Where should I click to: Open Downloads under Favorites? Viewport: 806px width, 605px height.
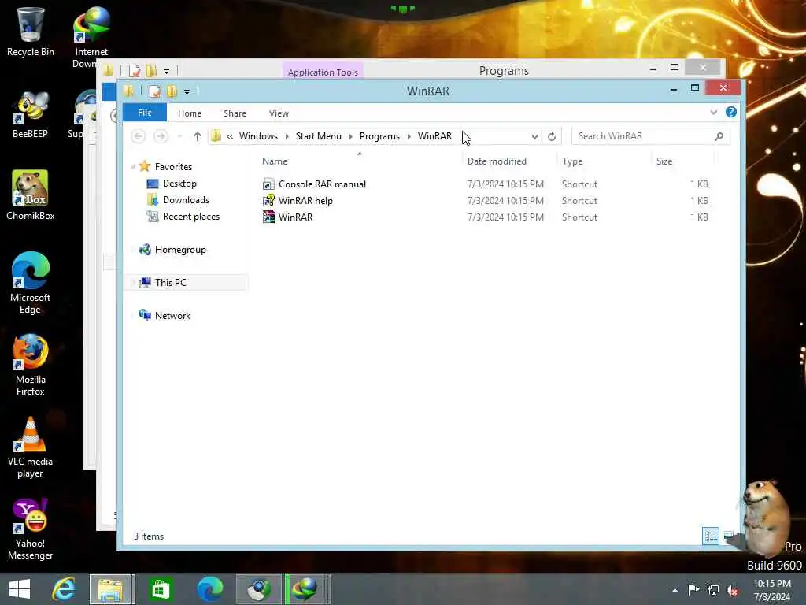point(186,199)
